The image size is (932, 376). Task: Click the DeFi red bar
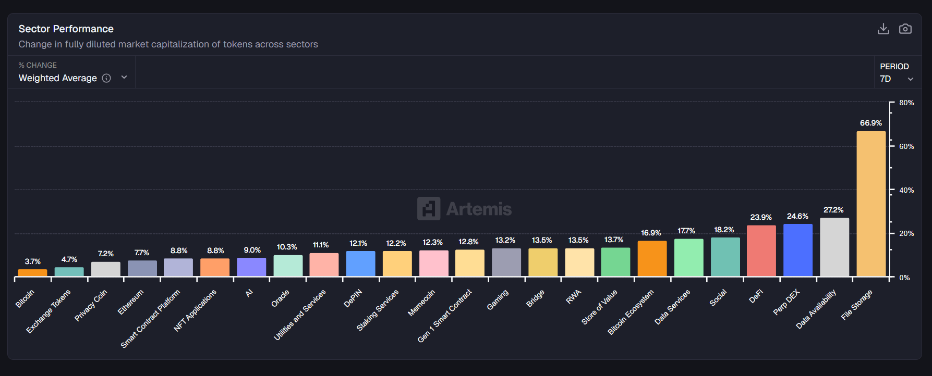click(x=761, y=250)
